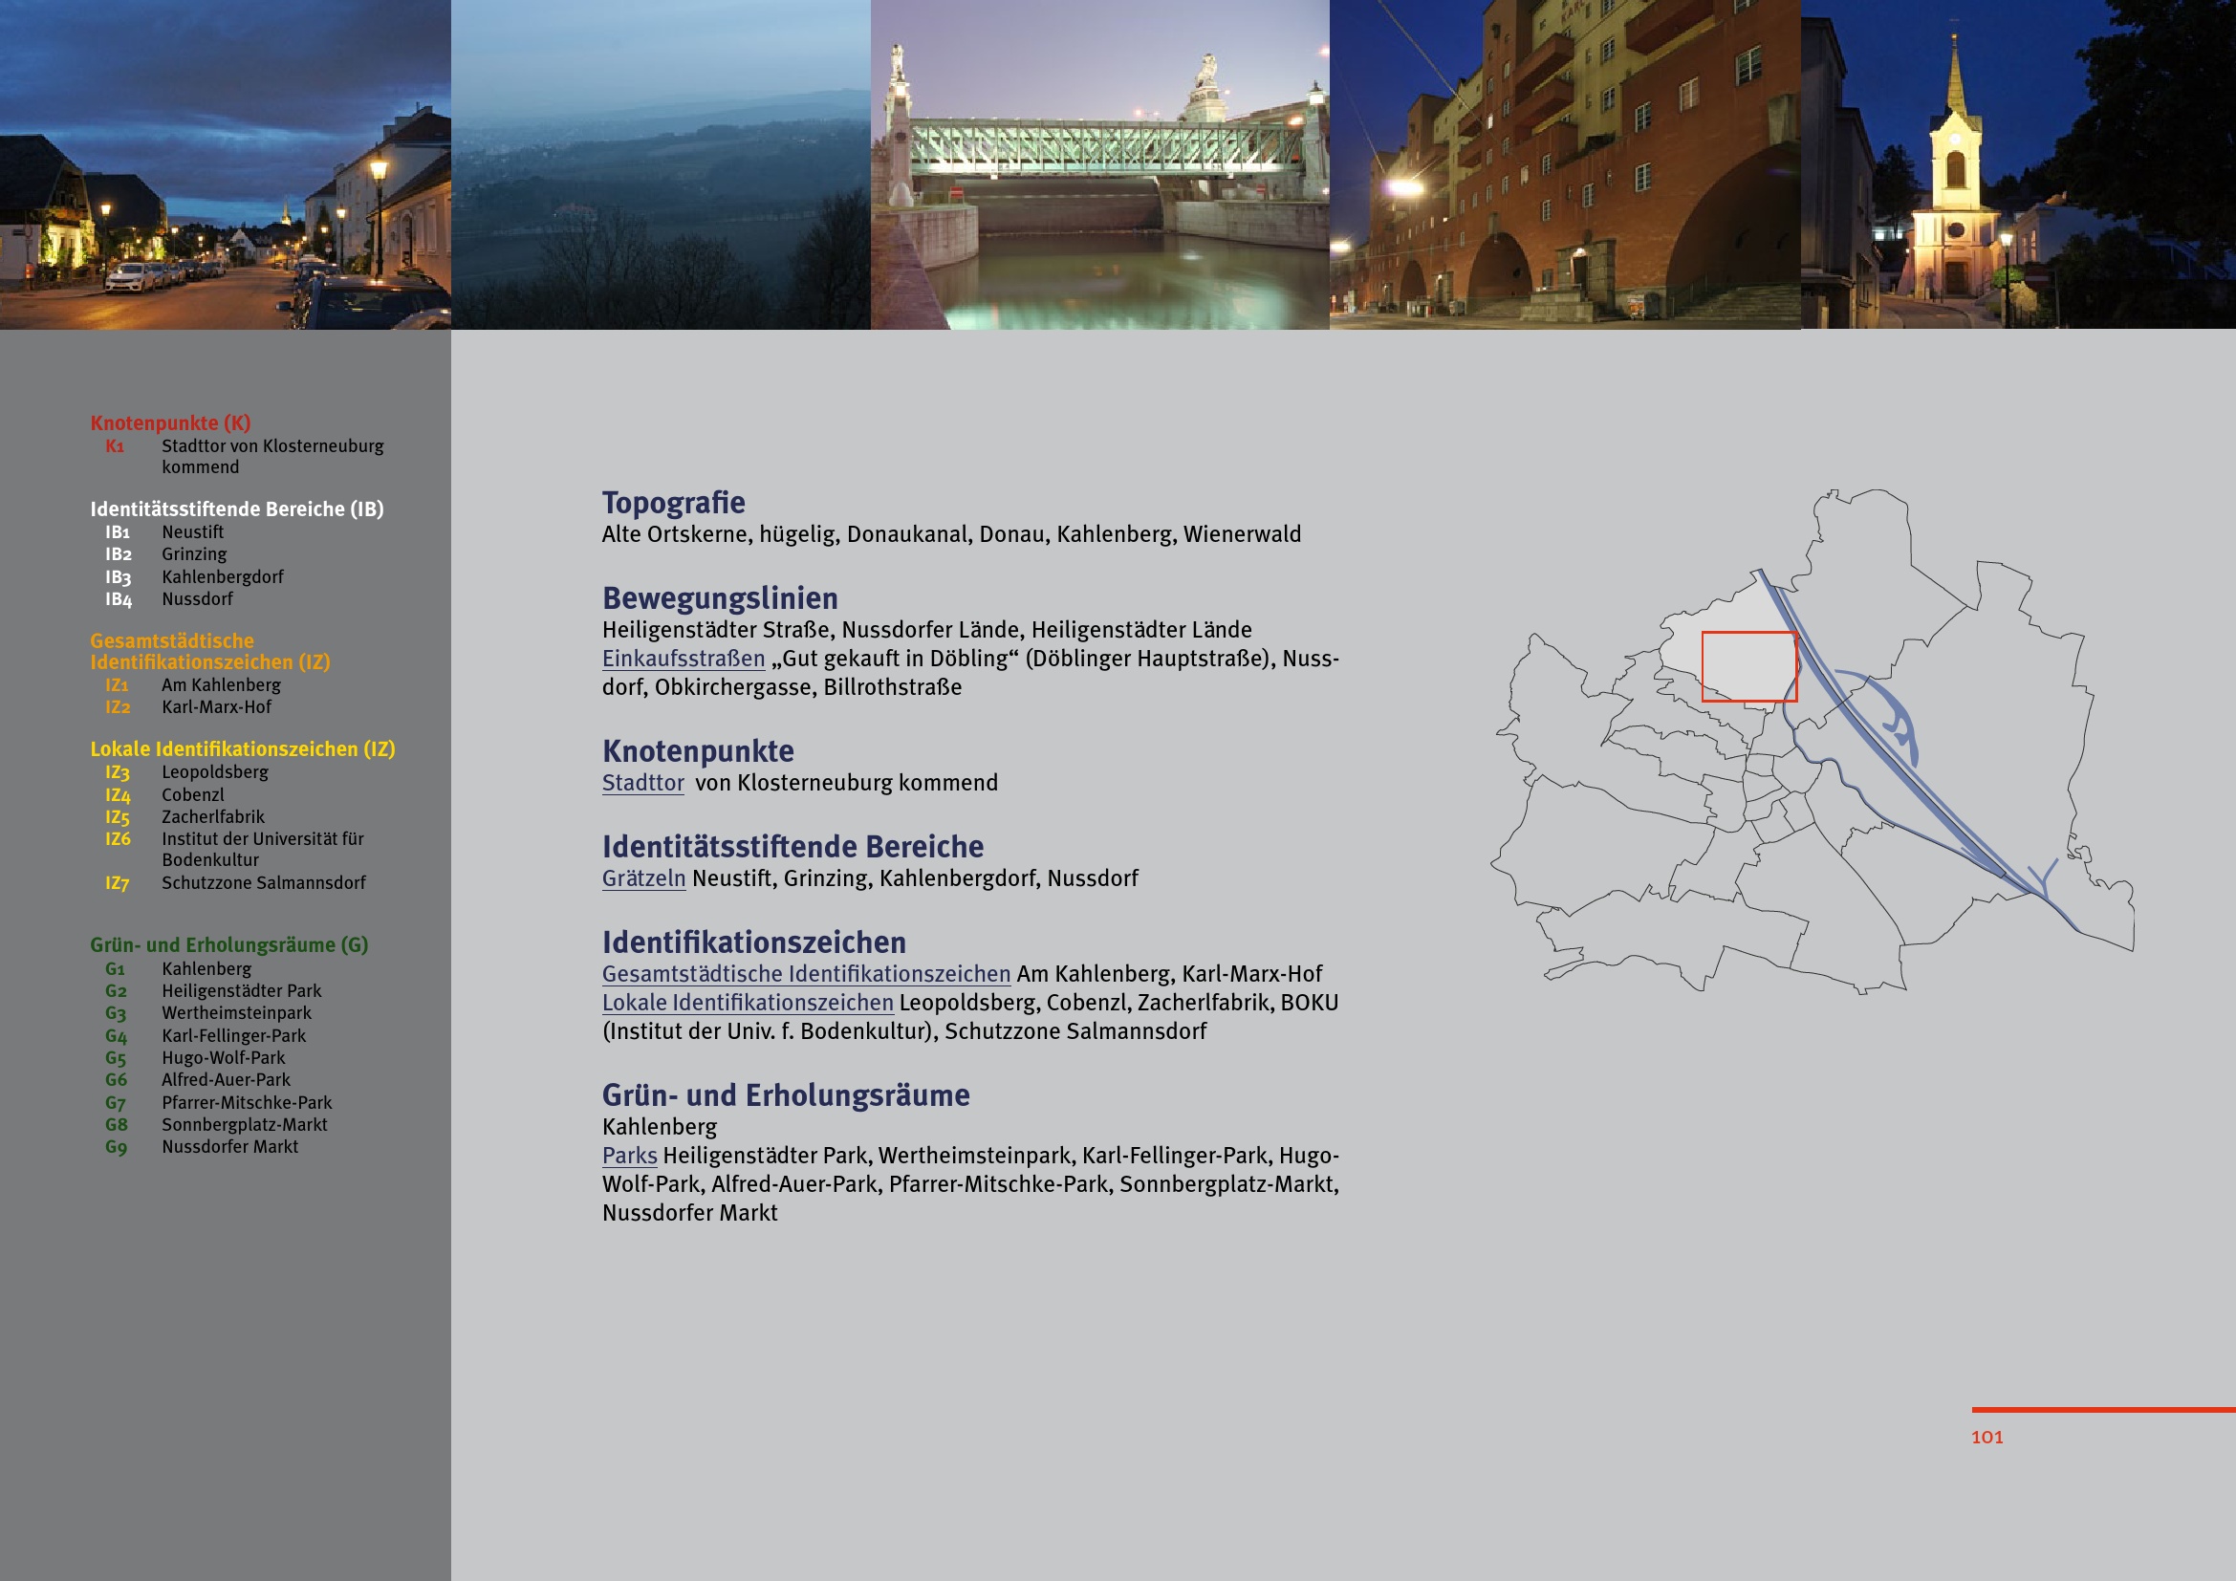Select G3 Wertheimsteinpark in the list
The height and width of the screenshot is (1581, 2236).
(236, 1013)
